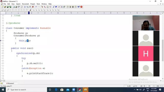This screenshot has width=164, height=92.
Task: Open the notification center icon
Action: pyautogui.click(x=160, y=90)
